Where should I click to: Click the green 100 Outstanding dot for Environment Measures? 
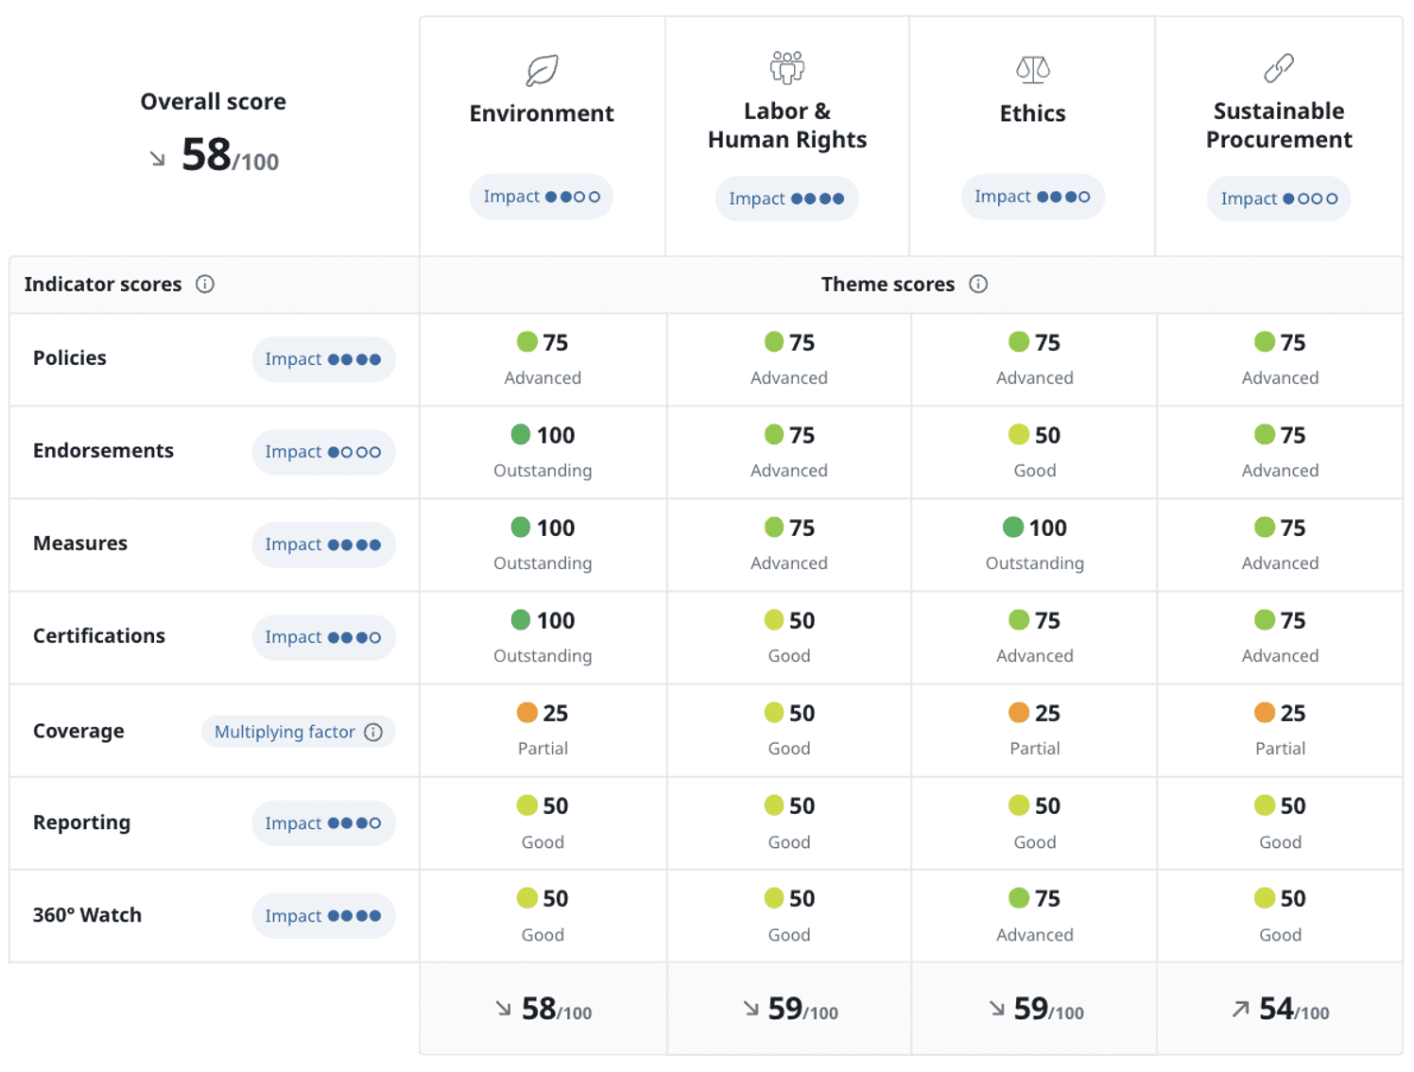[521, 527]
